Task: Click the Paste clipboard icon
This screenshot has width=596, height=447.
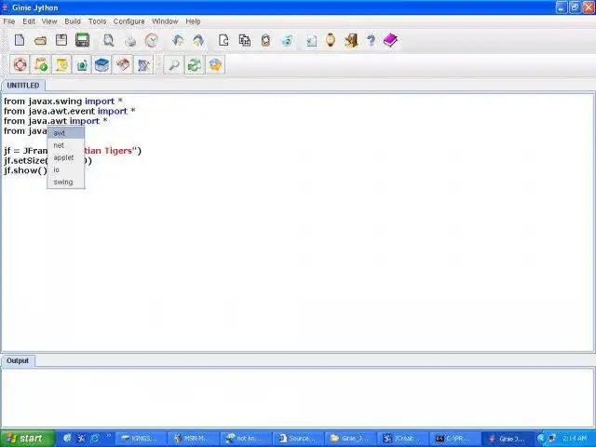Action: 265,40
